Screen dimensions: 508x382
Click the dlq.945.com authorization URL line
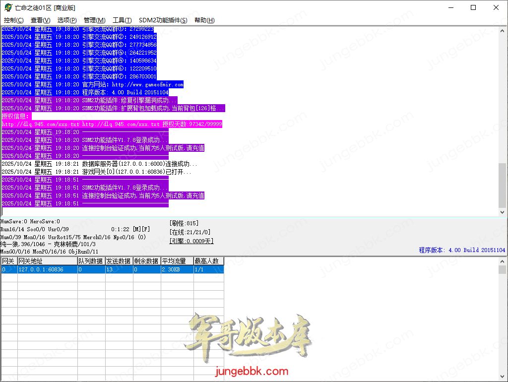[x=112, y=124]
